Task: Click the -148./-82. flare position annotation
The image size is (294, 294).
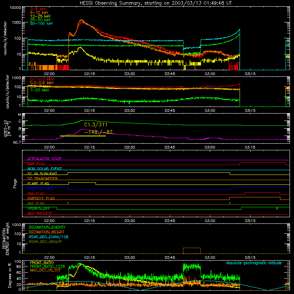Action: (x=99, y=132)
